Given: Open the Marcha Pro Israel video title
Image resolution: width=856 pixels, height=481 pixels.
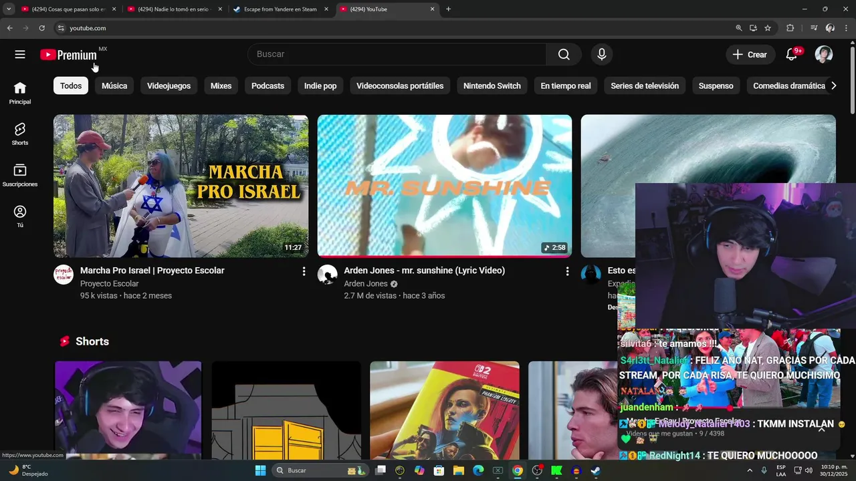Looking at the screenshot, I should click(x=152, y=271).
